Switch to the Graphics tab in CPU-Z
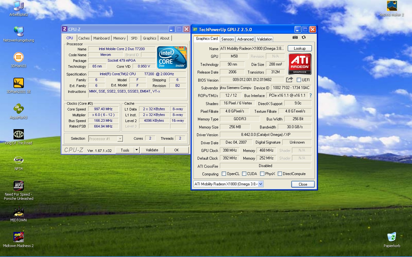 coord(150,38)
